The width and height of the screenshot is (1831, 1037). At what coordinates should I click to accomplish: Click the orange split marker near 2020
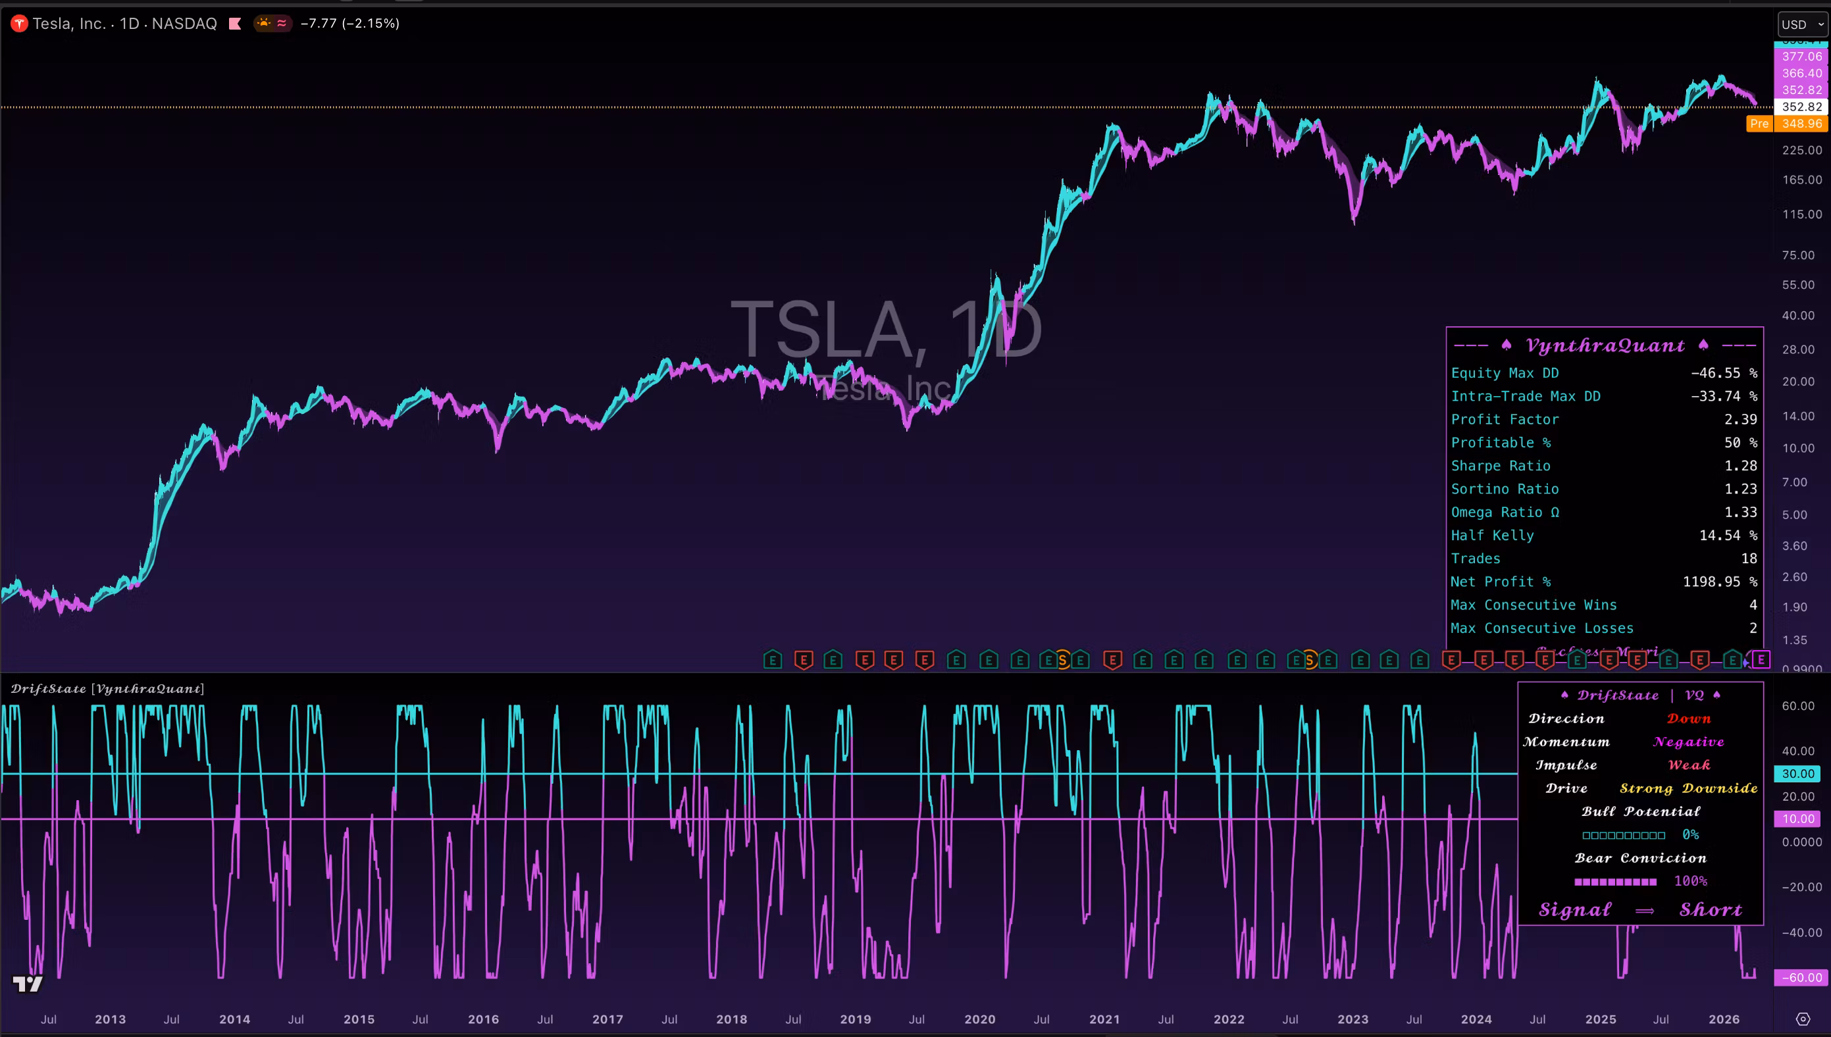tap(1062, 660)
